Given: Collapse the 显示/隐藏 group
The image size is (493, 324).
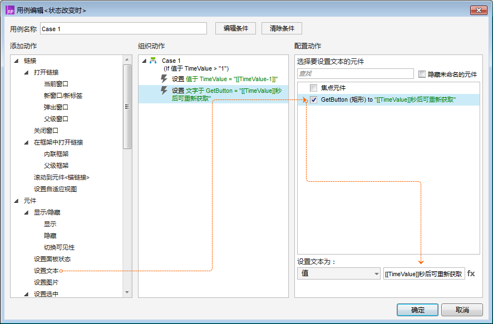Looking at the screenshot, I should 26,212.
